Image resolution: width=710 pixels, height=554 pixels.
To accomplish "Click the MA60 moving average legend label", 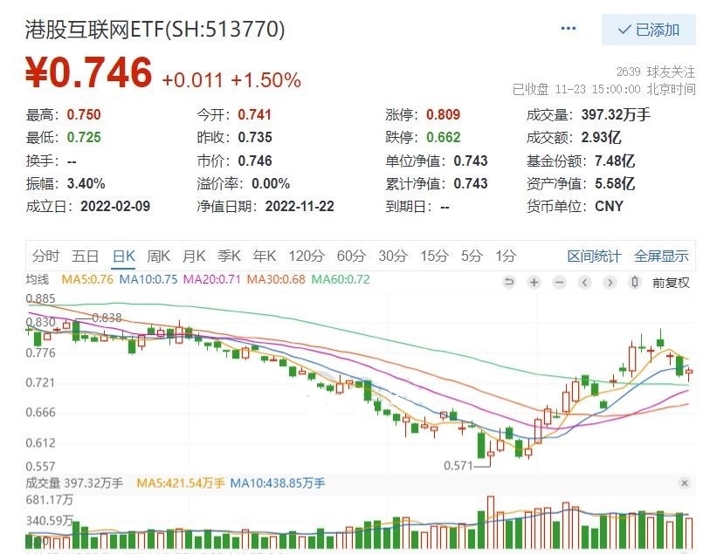I will tap(341, 280).
